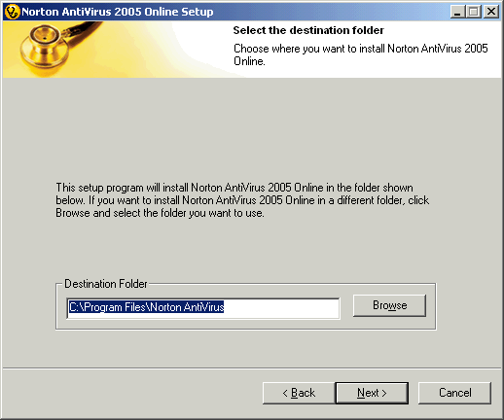The height and width of the screenshot is (420, 504).
Task: Click the Norton AntiVirus 2005 Online Setup title
Action: [118, 12]
